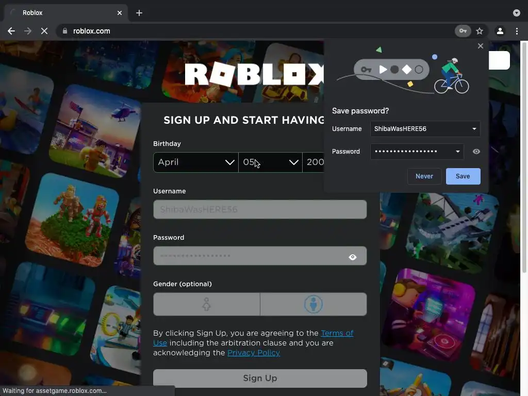The image size is (528, 396).
Task: Click the browser forward arrow
Action: point(28,31)
